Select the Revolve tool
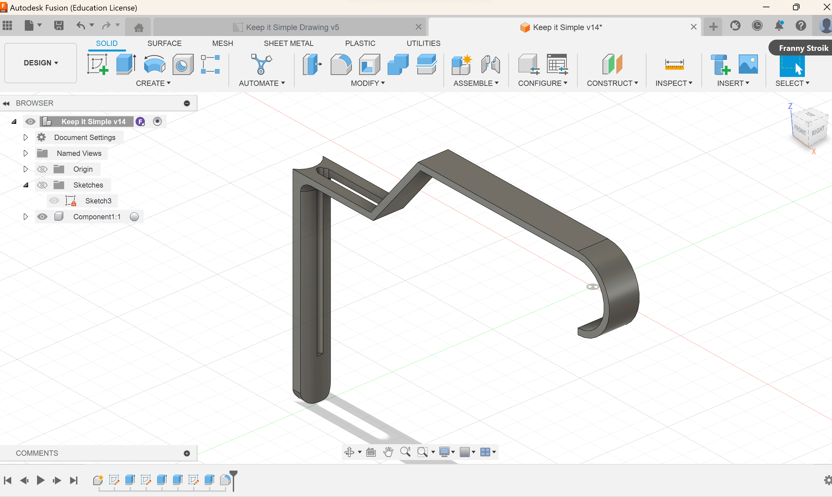The width and height of the screenshot is (832, 497). [x=154, y=64]
